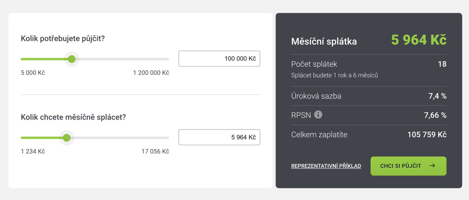Open the Reprezentativní příklad link
This screenshot has height=200, width=469.
tap(326, 166)
